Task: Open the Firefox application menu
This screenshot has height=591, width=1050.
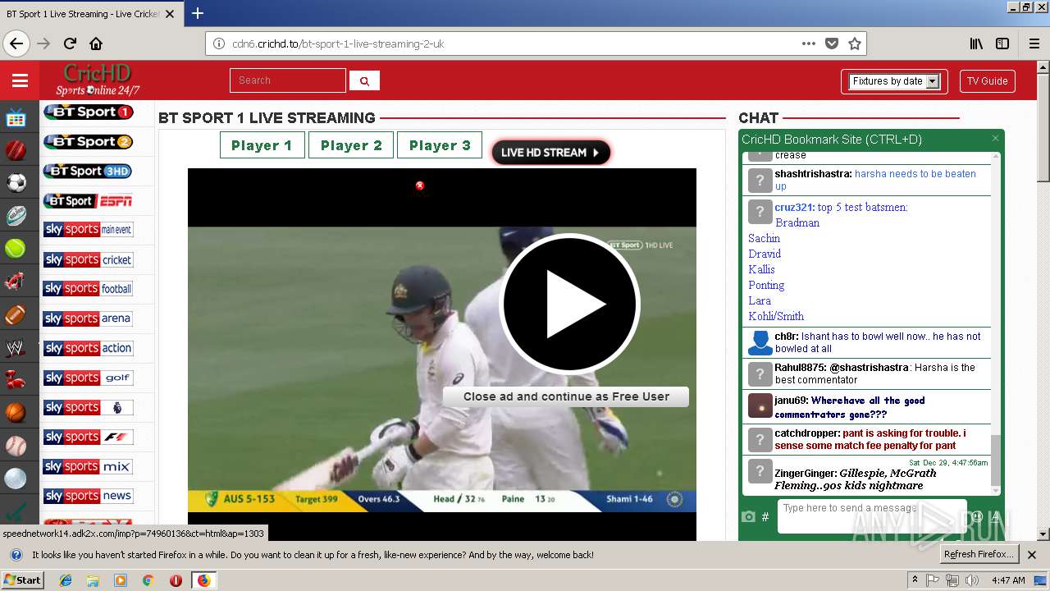Action: pos(1034,44)
